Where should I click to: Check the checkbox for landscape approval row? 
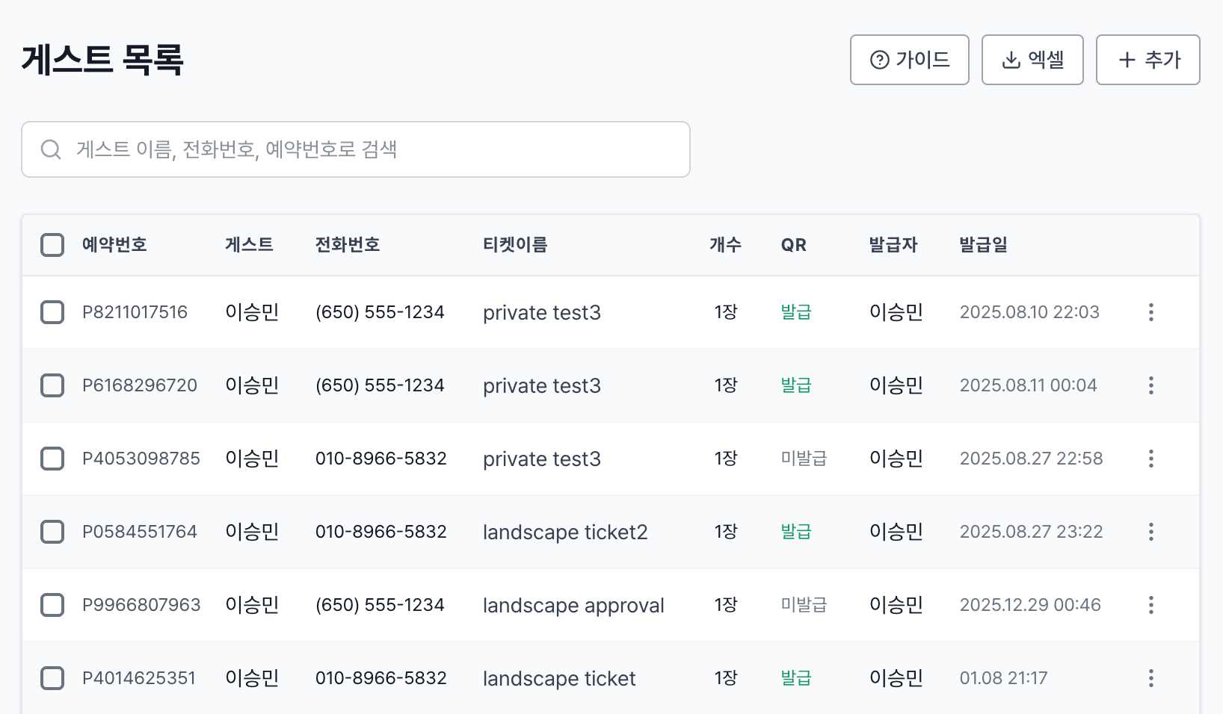(x=52, y=605)
